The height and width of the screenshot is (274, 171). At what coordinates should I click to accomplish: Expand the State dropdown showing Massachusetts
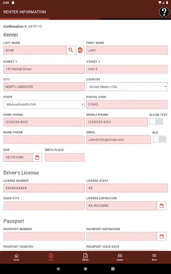pos(44,105)
